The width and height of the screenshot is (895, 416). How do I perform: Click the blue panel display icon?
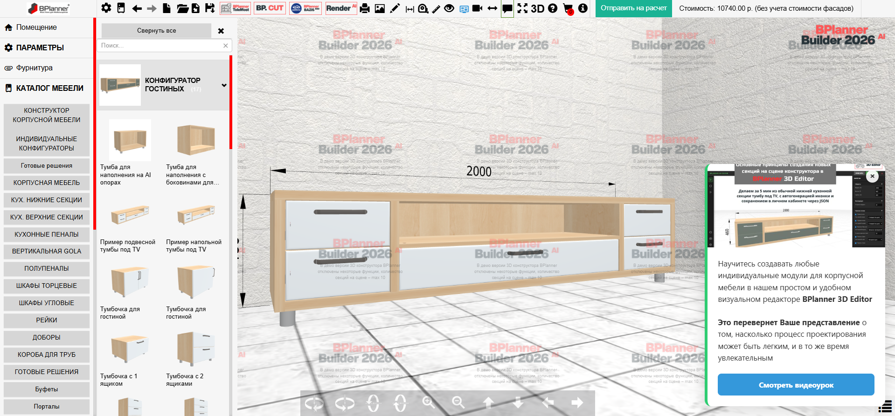coord(464,9)
